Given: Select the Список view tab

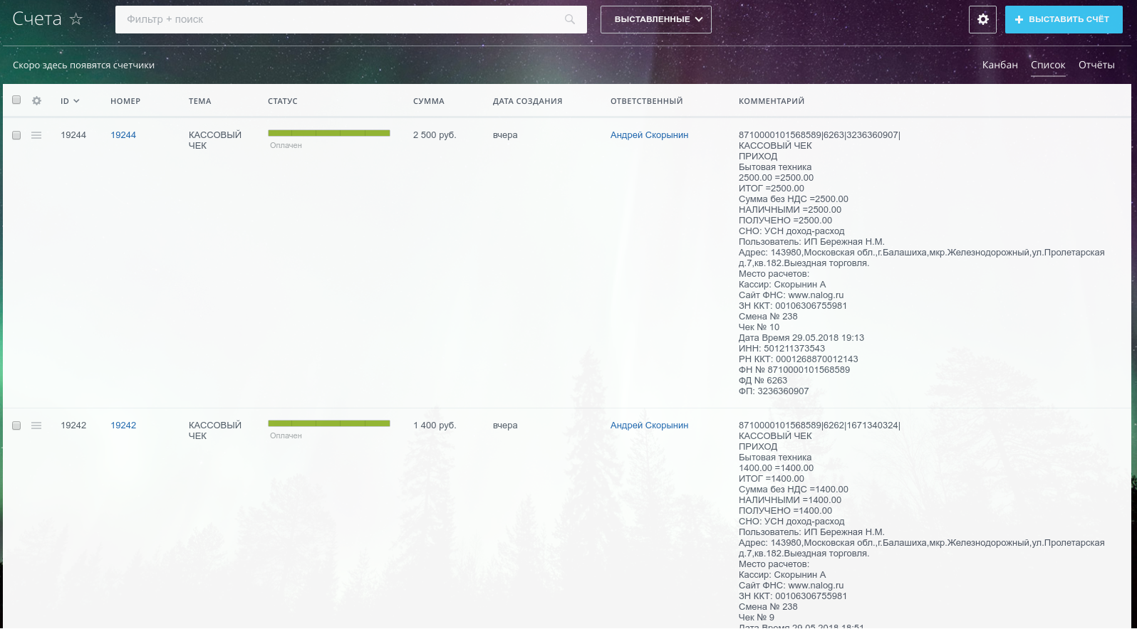Looking at the screenshot, I should [x=1047, y=65].
